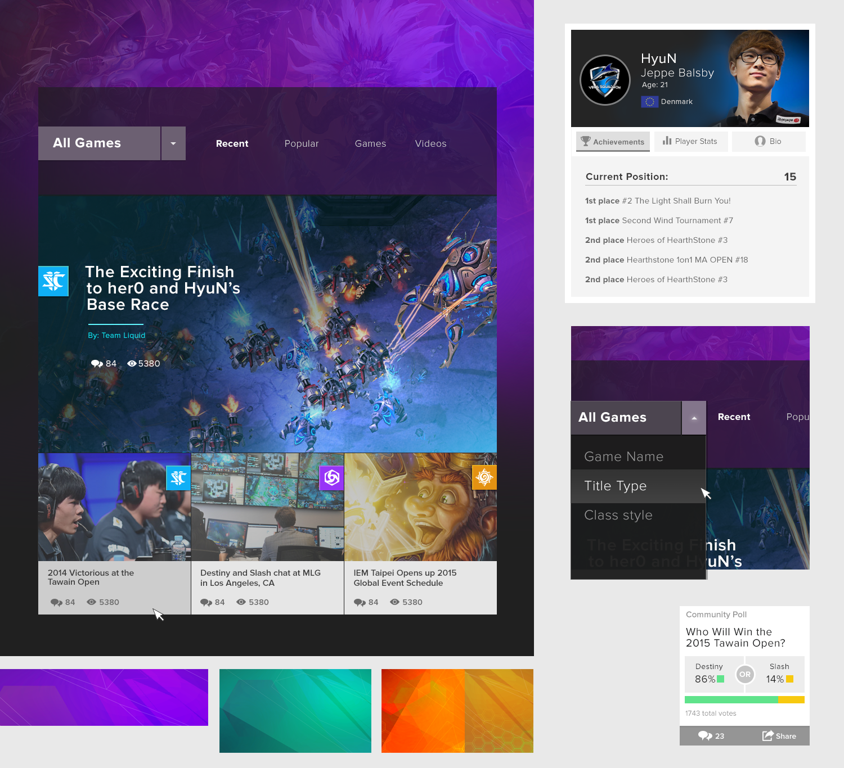Switch to the Games tab

click(x=370, y=144)
